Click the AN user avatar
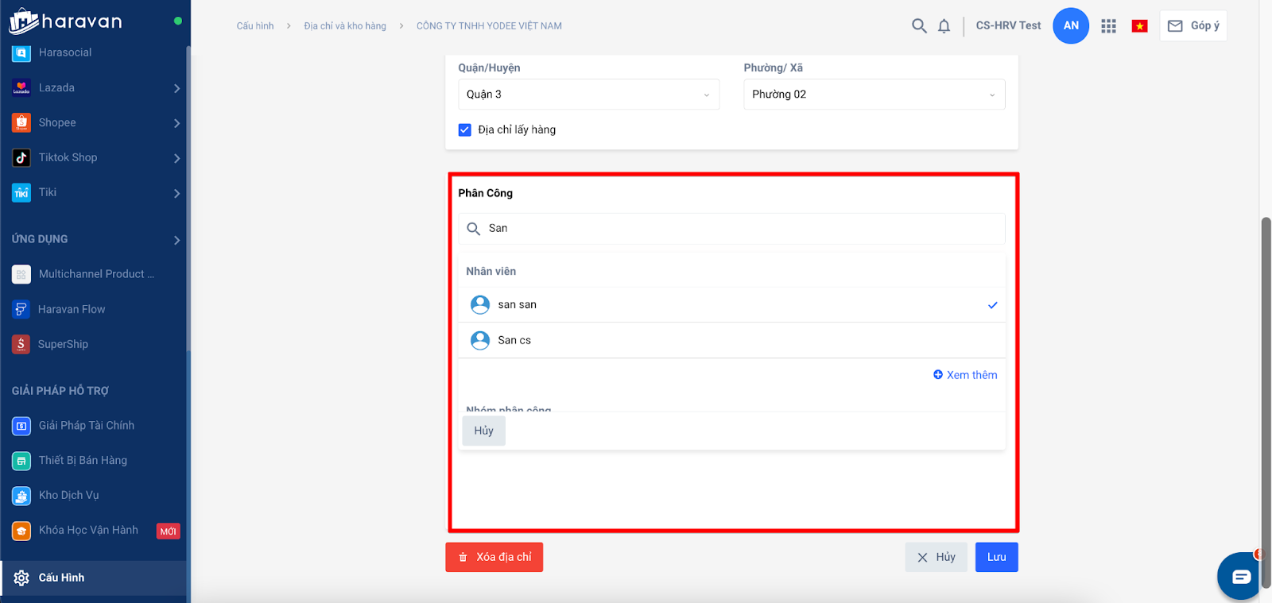 point(1070,26)
